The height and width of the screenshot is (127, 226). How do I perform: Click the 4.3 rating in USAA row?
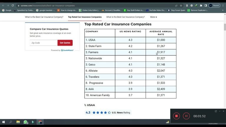tap(130, 40)
